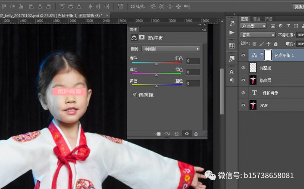This screenshot has height=189, width=304.
Task: Switch to the 通道 tab
Action: pyautogui.click(x=257, y=19)
